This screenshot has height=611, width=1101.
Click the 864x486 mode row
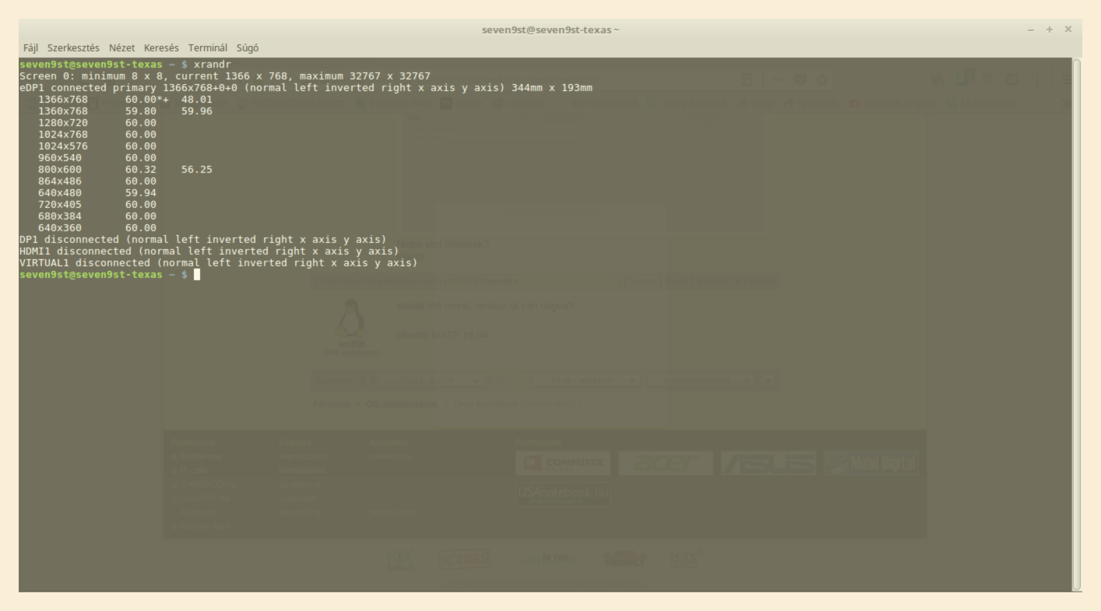tap(97, 181)
